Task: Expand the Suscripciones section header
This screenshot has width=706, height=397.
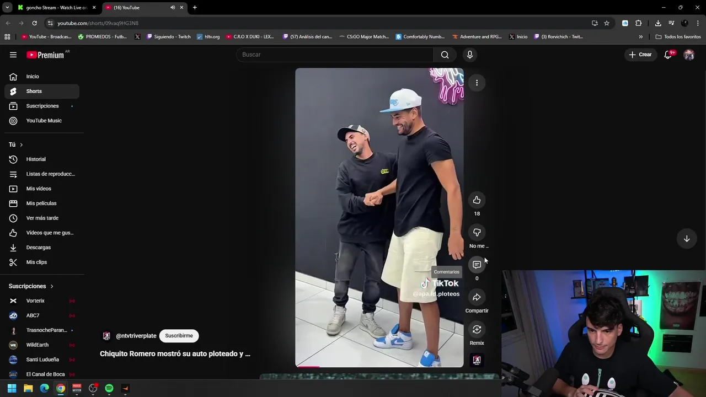Action: pyautogui.click(x=31, y=286)
